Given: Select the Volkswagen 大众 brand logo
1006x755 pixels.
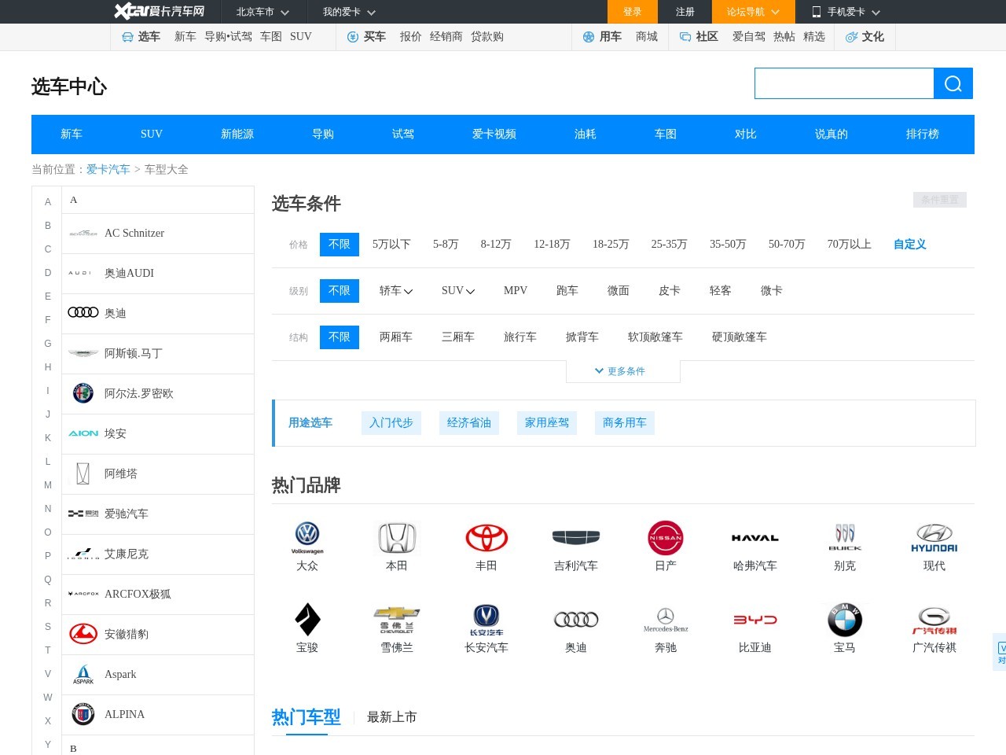Looking at the screenshot, I should tap(307, 539).
